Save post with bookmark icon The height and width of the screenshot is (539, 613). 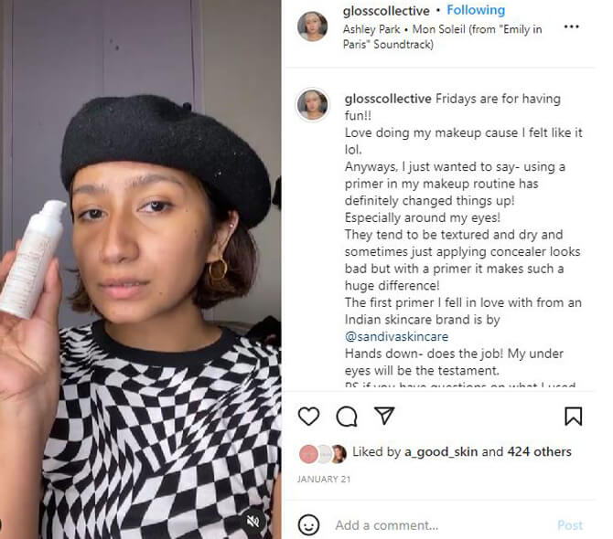[x=573, y=416]
